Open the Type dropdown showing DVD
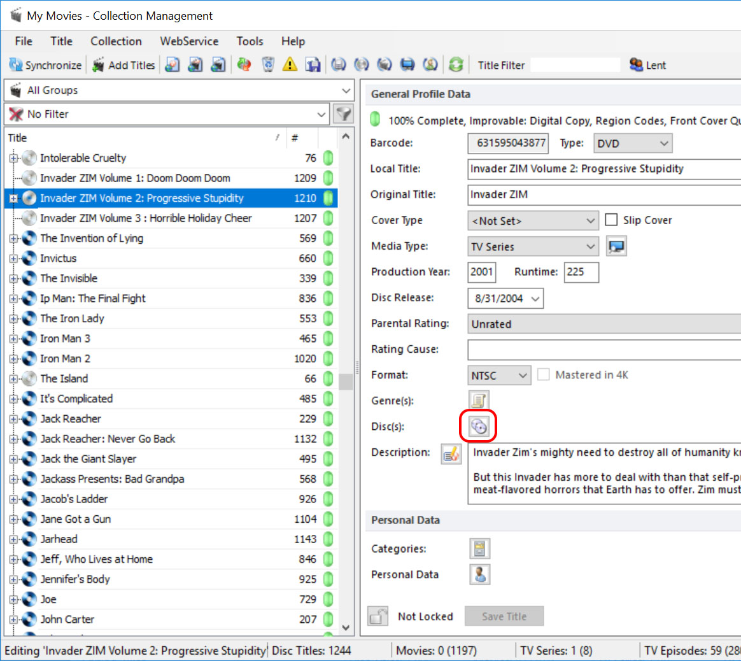 tap(633, 143)
